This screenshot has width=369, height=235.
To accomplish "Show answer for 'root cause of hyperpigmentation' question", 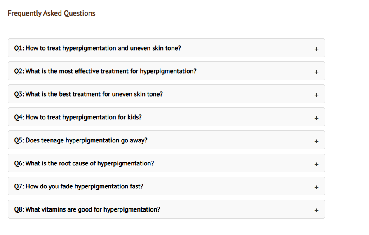I will click(89, 163).
